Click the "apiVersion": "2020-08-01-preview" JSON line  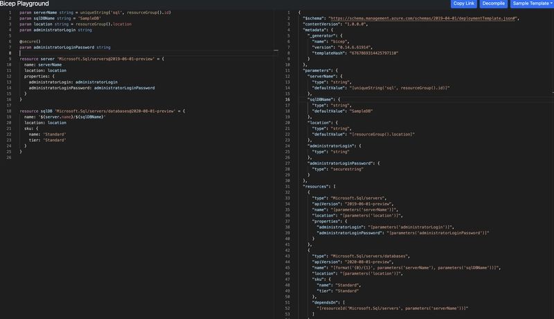352,262
